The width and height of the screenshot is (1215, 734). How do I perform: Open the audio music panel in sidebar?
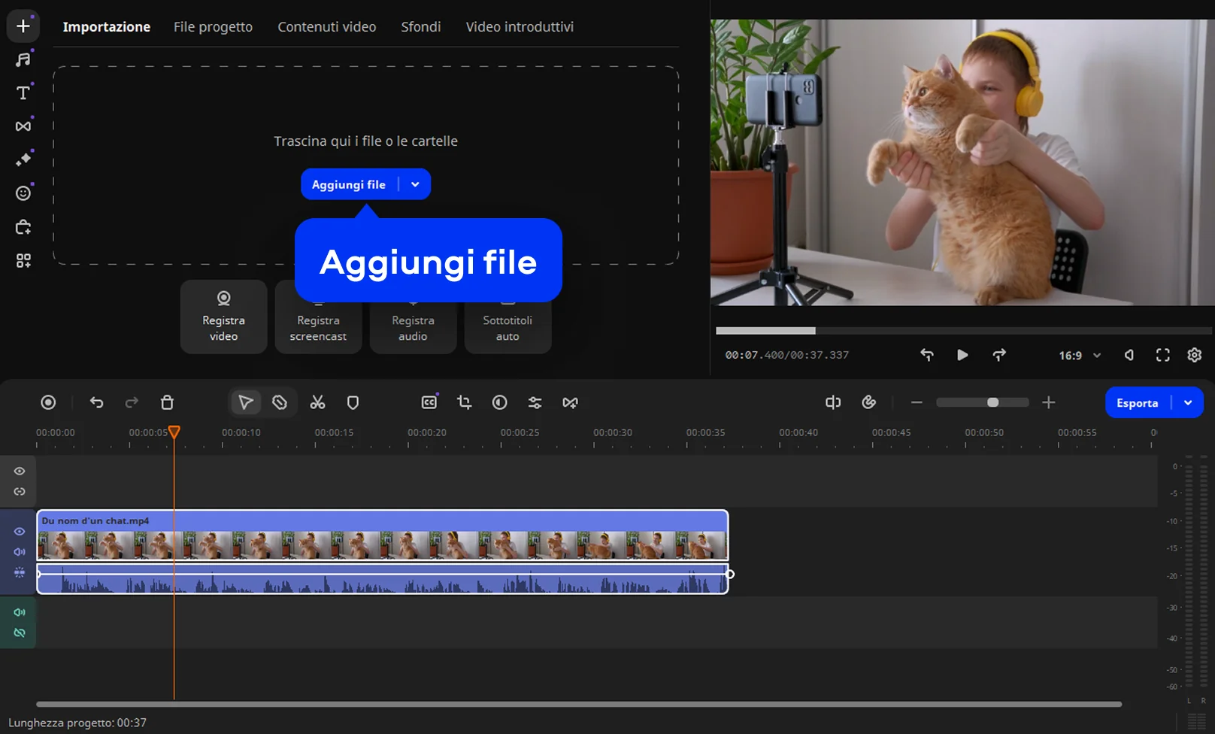point(23,59)
